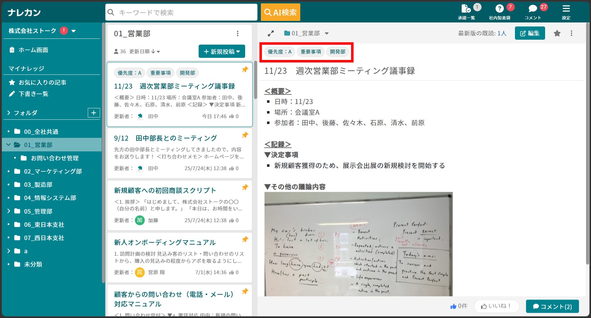The image size is (591, 318).
Task: Click the 0件 likes count
Action: point(459,306)
